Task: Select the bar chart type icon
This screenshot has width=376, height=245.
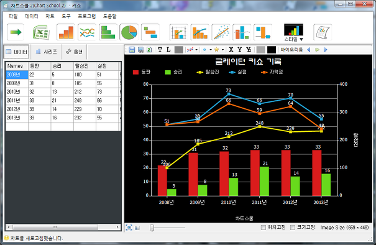Action: [x=66, y=32]
